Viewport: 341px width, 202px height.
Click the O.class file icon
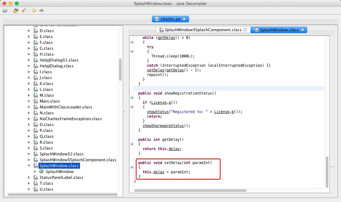[x=36, y=124]
